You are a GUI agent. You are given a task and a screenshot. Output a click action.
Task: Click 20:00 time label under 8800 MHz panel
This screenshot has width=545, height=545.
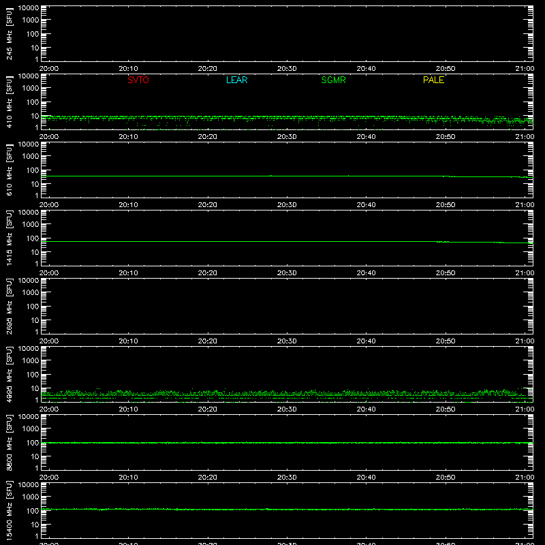[x=49, y=478]
